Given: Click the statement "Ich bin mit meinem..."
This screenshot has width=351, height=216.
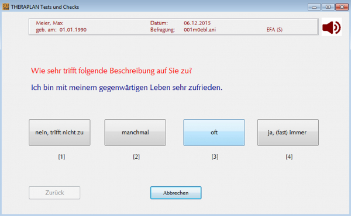Looking at the screenshot, I should [127, 88].
